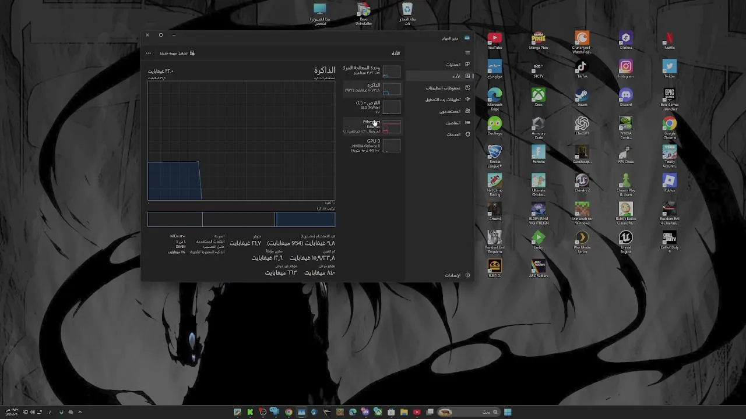Open Discord desktop shortcut
Screen dimensions: 746x419
626,98
